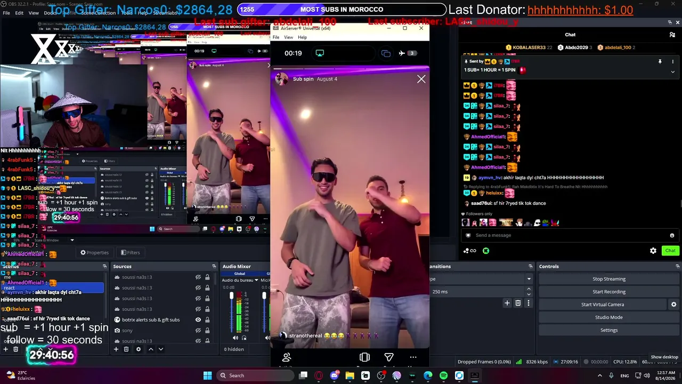Open chat settings gear icon
The width and height of the screenshot is (682, 384).
(653, 251)
